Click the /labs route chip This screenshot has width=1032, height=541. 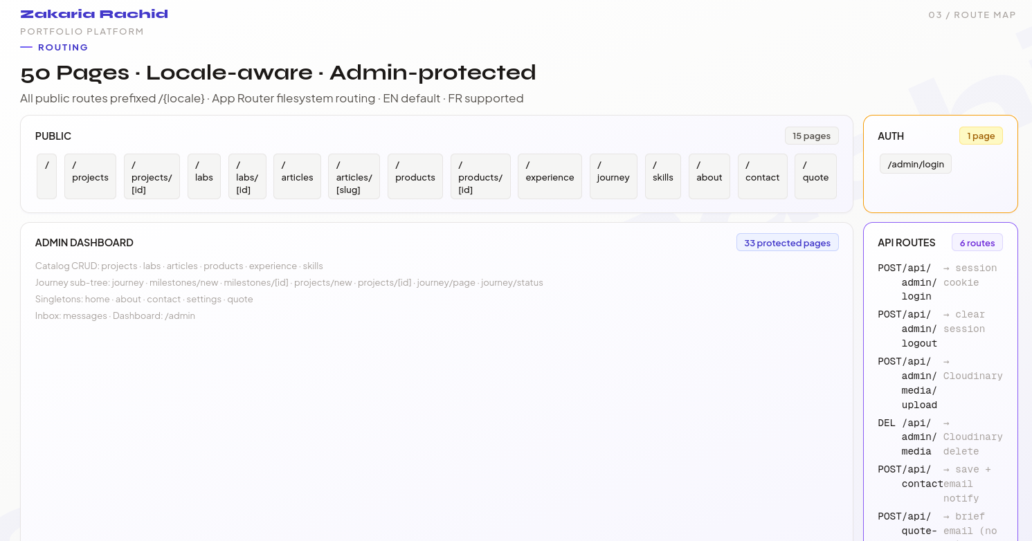[204, 176]
